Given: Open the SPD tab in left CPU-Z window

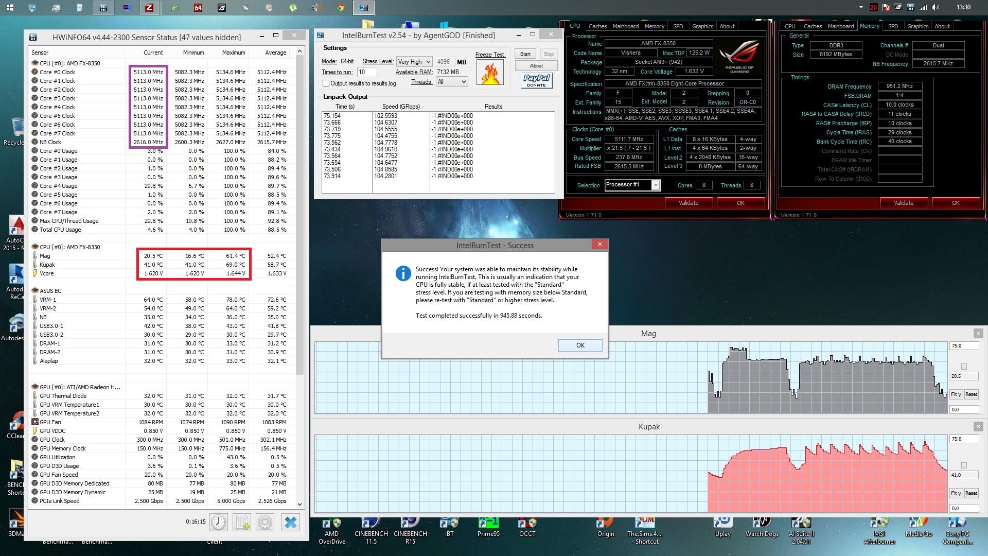Looking at the screenshot, I should [678, 26].
